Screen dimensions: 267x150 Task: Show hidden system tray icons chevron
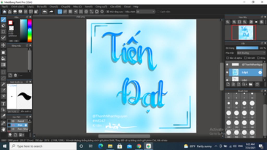click(x=216, y=146)
